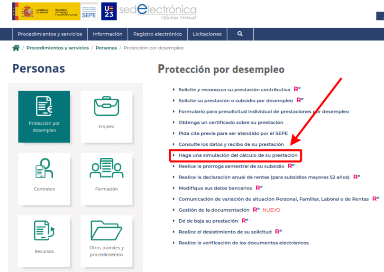Open Formulario para presolicitud individual de prestaciones
The width and height of the screenshot is (384, 272).
pos(264,112)
